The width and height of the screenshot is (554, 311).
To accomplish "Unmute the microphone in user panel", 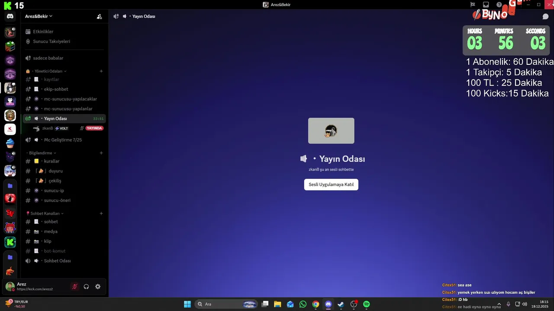I will click(x=75, y=286).
